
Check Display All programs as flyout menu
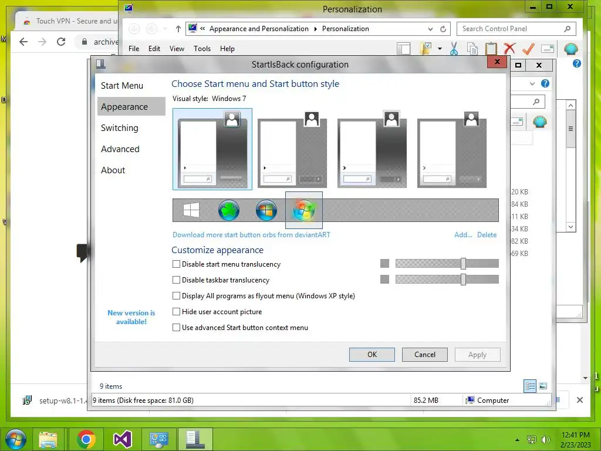coord(176,296)
